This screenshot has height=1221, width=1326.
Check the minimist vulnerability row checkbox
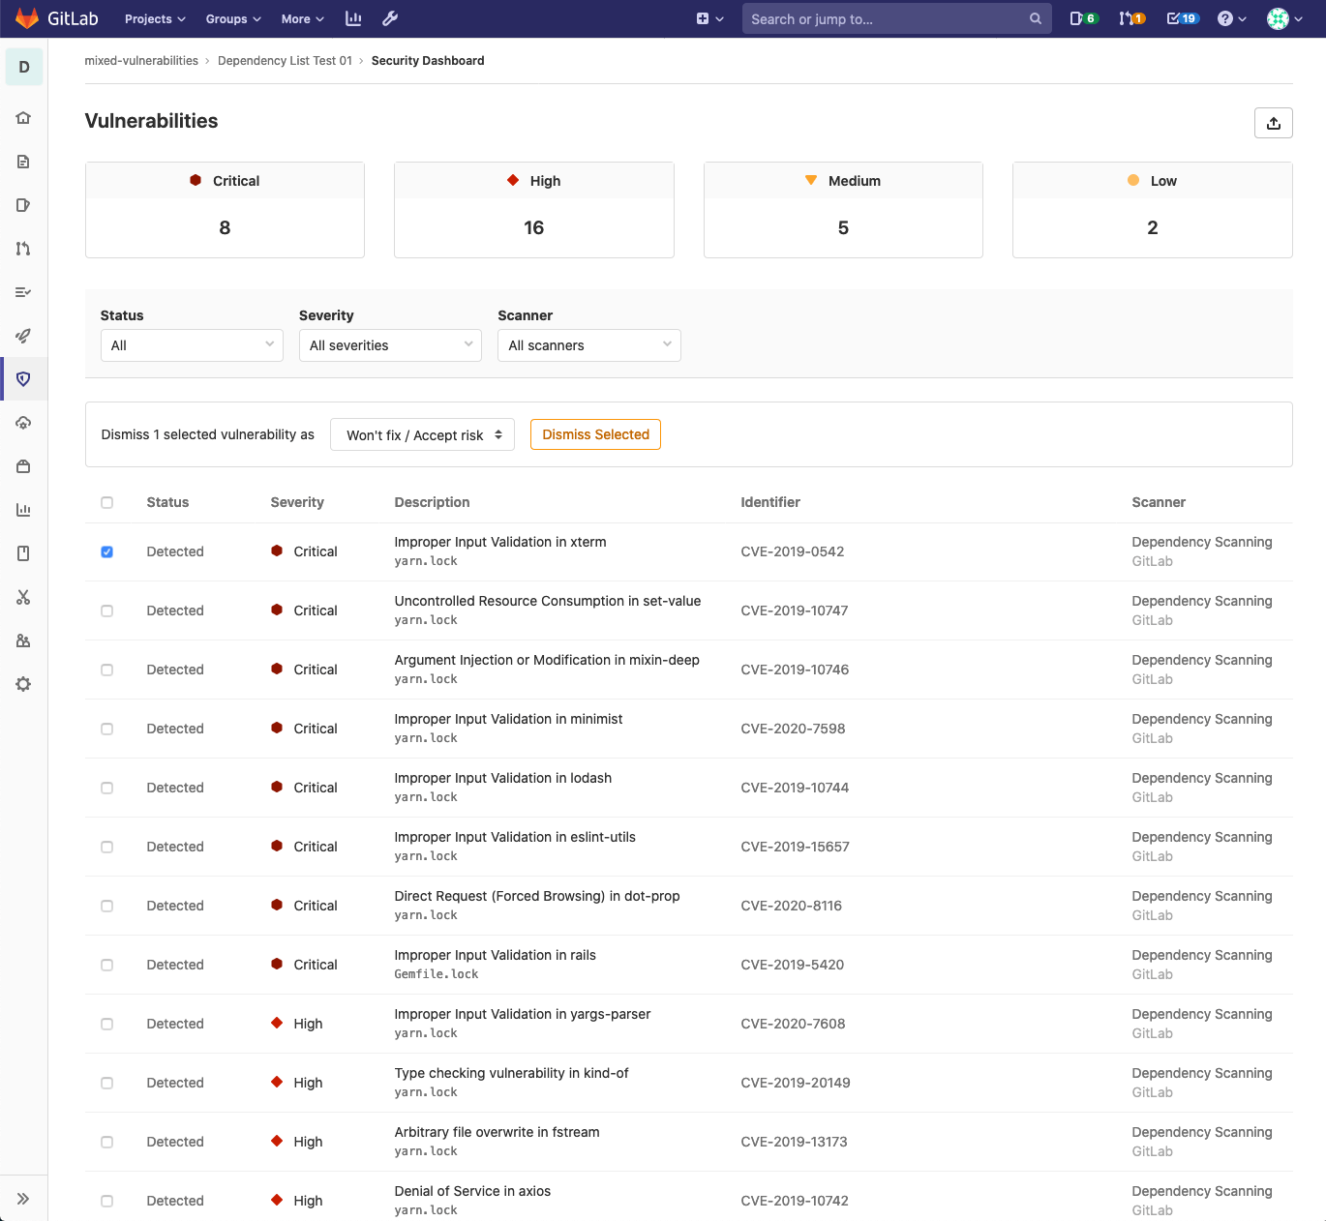[106, 729]
